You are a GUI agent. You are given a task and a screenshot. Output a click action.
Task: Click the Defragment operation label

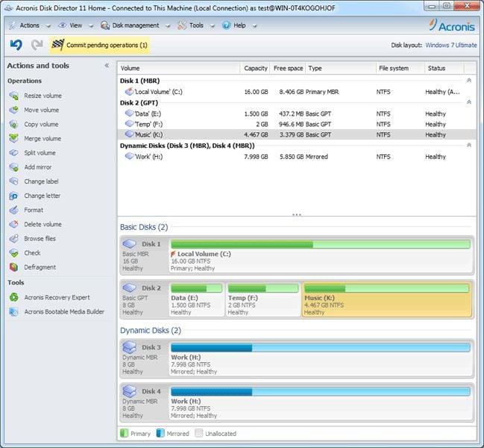(40, 267)
